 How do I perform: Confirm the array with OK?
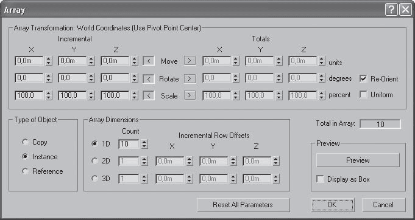(332, 205)
